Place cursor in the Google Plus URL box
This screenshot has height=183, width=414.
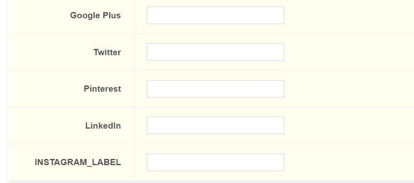pyautogui.click(x=215, y=15)
